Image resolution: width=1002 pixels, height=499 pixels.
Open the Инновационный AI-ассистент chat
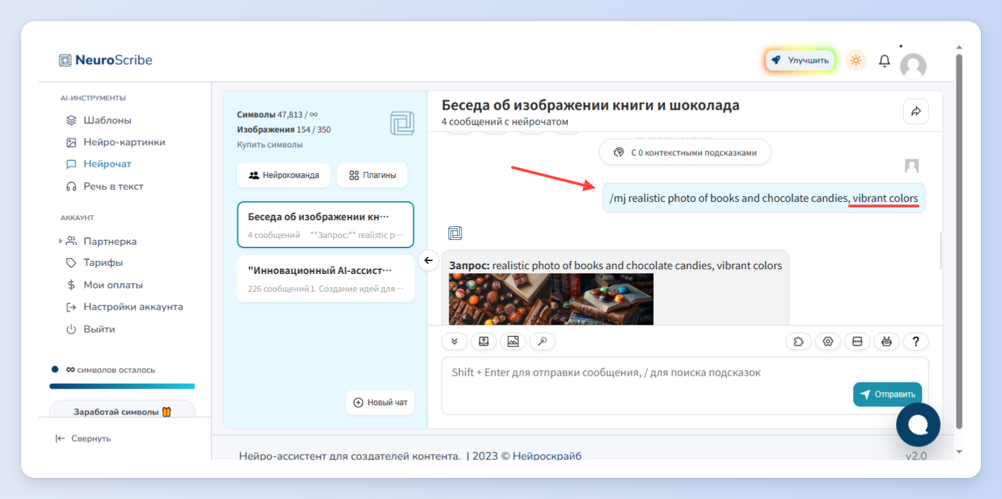pyautogui.click(x=325, y=278)
